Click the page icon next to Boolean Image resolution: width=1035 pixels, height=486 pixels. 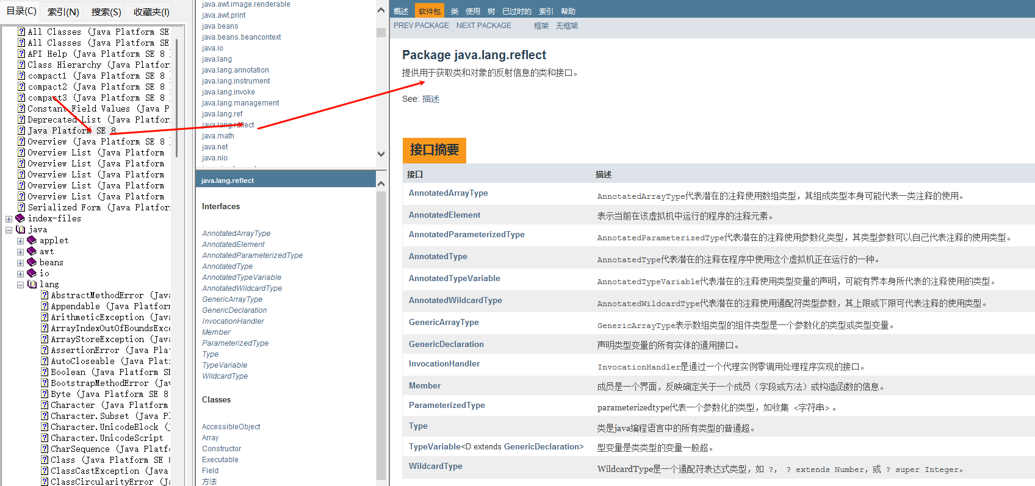(45, 372)
